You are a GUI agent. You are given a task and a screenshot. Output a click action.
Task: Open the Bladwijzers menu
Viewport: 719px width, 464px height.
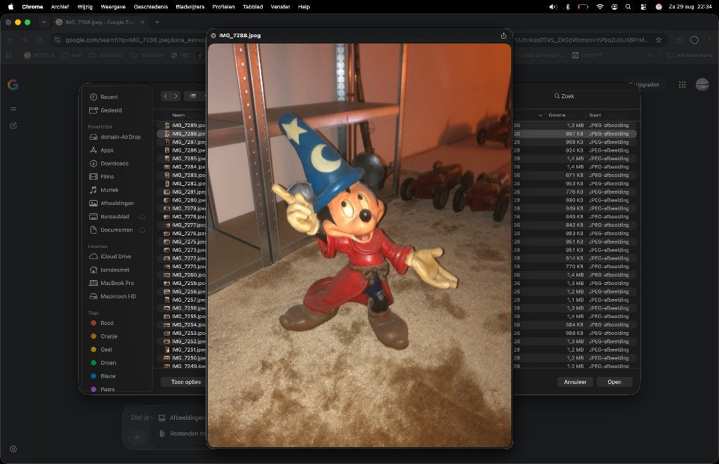pos(190,7)
